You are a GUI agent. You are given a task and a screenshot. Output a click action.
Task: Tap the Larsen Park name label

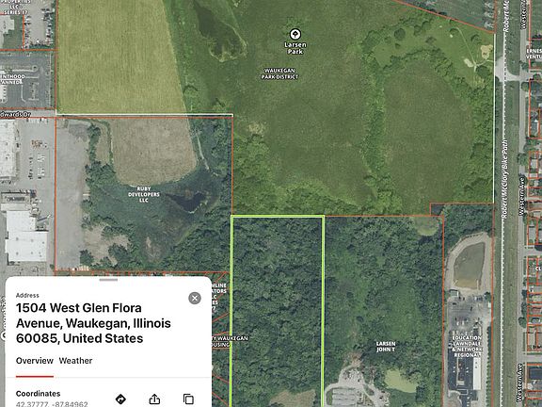pyautogui.click(x=295, y=48)
